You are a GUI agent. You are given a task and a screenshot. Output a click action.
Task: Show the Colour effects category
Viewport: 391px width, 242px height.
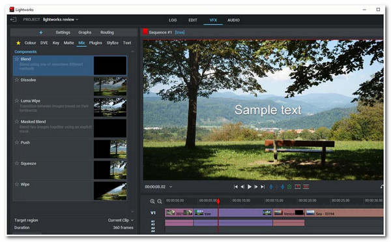tap(30, 43)
